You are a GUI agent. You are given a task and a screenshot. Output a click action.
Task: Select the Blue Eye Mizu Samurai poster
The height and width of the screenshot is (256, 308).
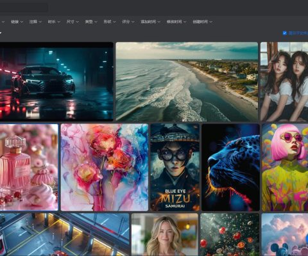tap(175, 167)
